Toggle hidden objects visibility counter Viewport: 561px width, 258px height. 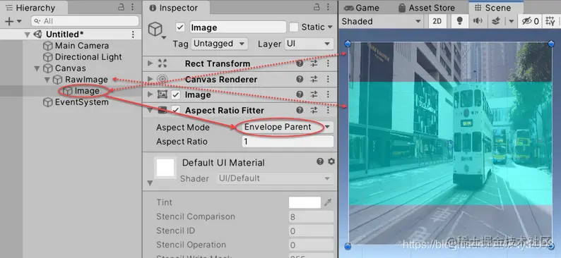[x=530, y=21]
